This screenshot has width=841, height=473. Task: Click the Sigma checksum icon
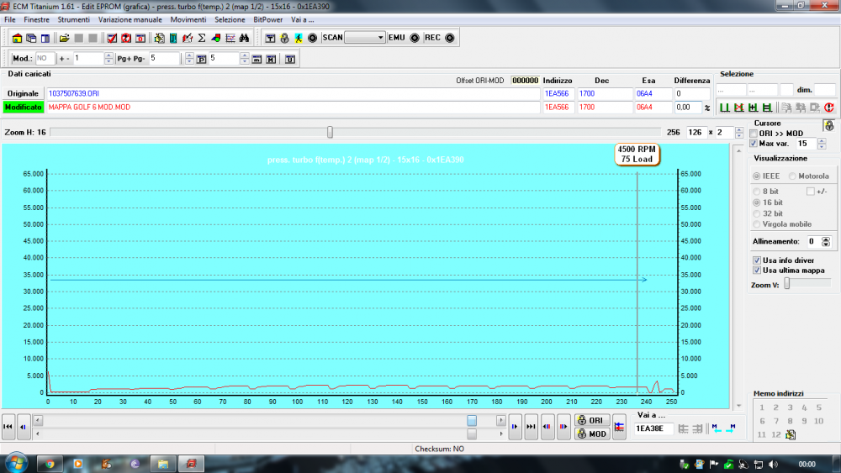[x=202, y=38]
